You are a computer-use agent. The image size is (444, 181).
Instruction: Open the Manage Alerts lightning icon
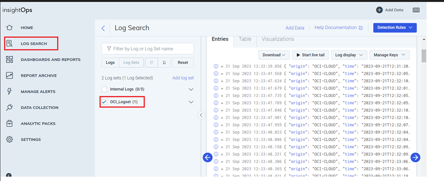tap(10, 92)
